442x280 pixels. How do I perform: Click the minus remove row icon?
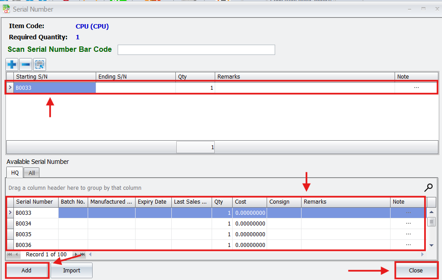coord(26,65)
